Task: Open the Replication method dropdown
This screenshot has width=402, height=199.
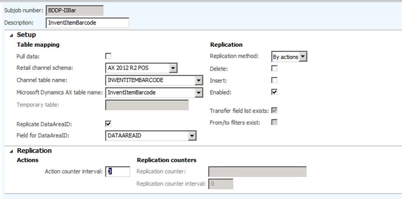Action: coord(303,57)
